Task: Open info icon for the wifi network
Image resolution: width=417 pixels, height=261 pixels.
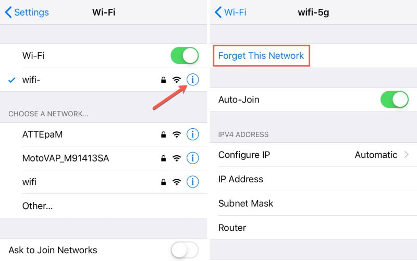Action: pyautogui.click(x=192, y=182)
